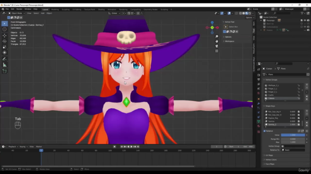This screenshot has height=174, width=311.
Task: Open the Keying dropdown in timeline
Action: 23,146
